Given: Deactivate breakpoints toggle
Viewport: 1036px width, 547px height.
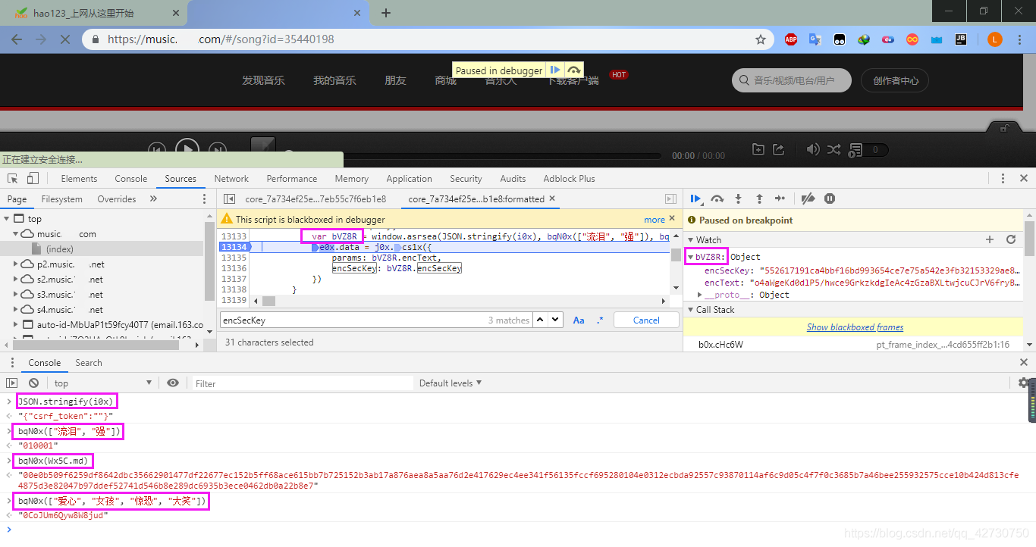Looking at the screenshot, I should pos(808,198).
